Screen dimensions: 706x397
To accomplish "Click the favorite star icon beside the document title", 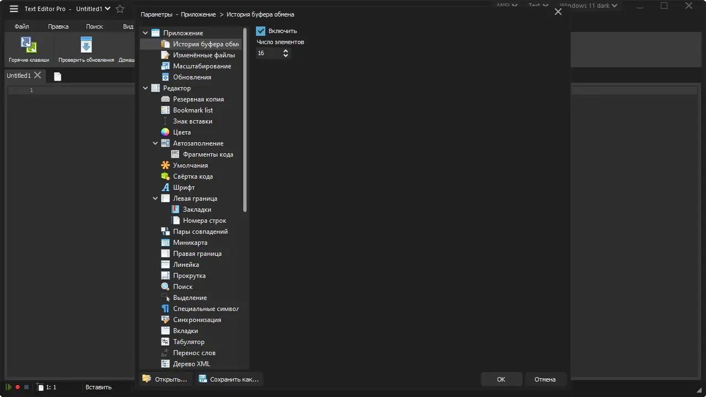I will pos(120,9).
